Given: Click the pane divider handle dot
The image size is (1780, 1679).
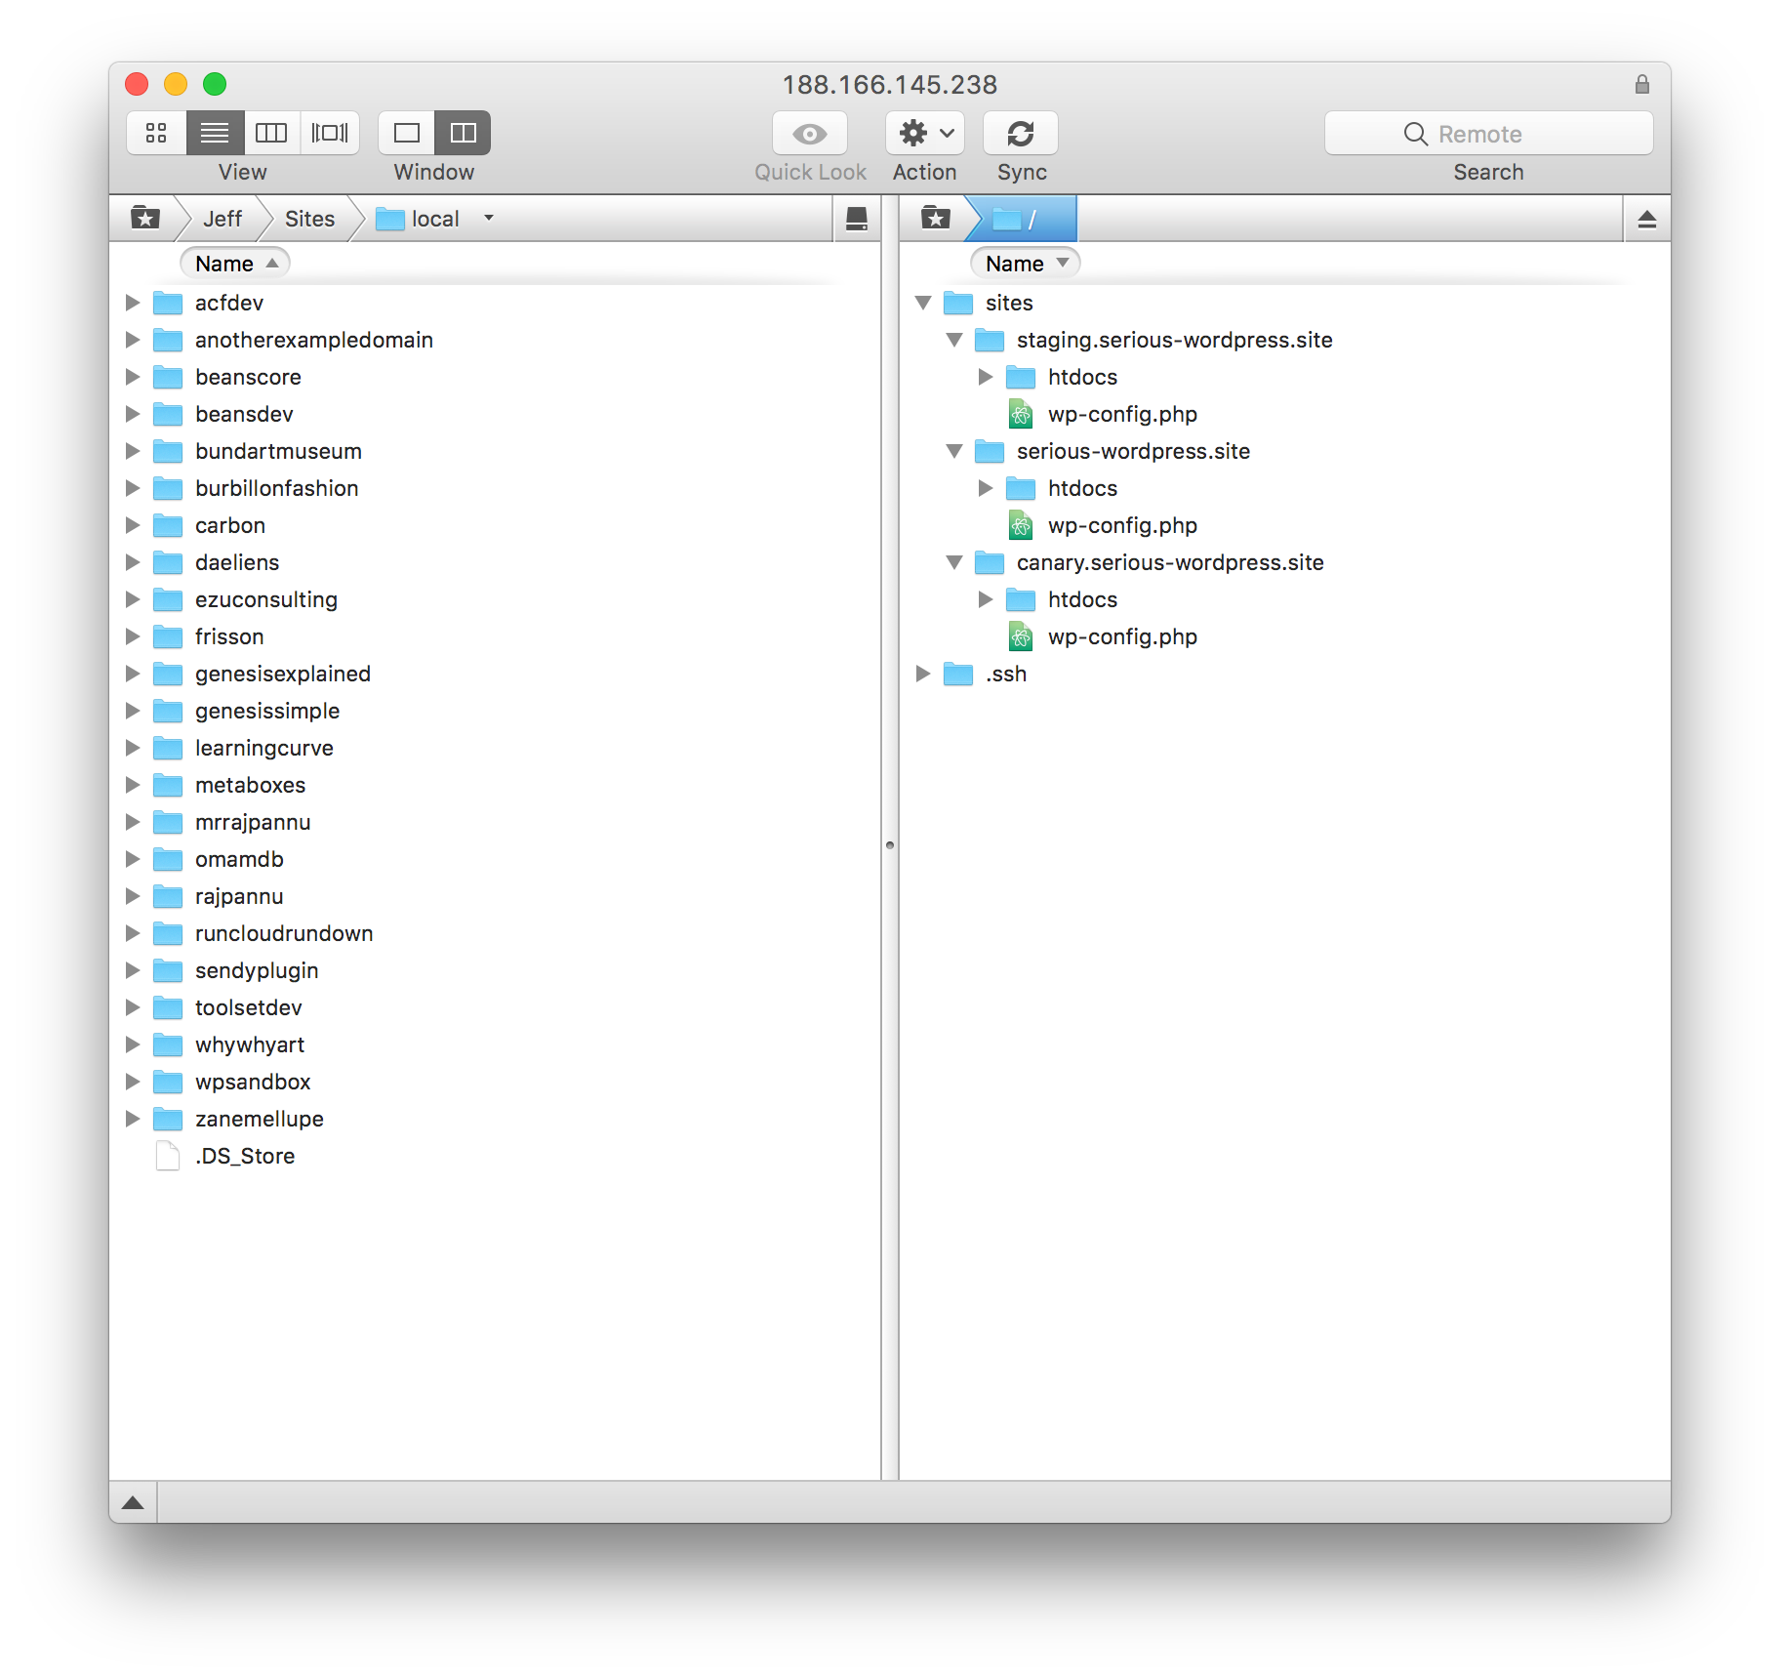Looking at the screenshot, I should (890, 845).
